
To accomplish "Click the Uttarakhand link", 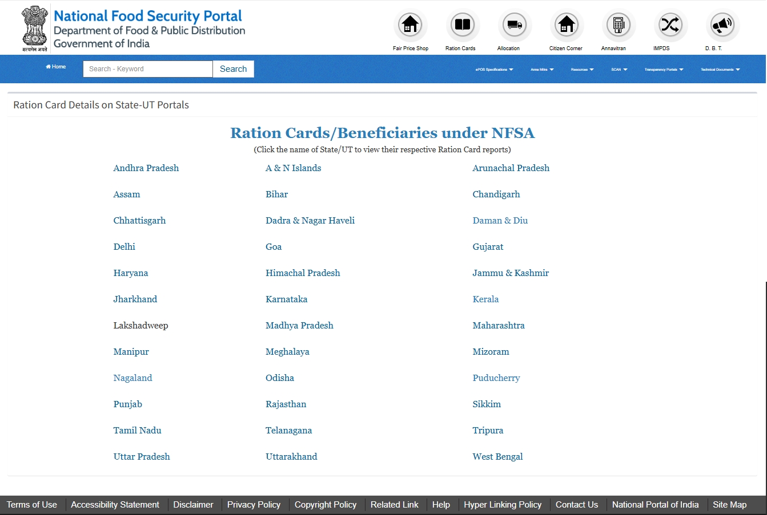I will click(291, 457).
